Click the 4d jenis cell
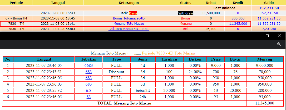The height and width of the screenshot is (110, 286). pos(143,66)
